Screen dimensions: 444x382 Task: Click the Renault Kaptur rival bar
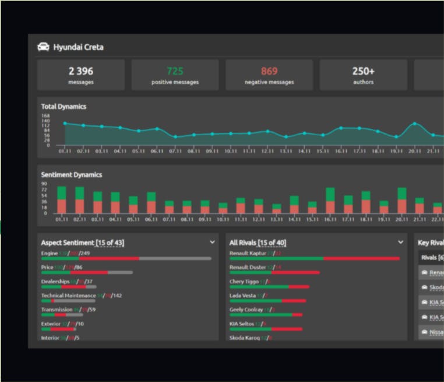(315, 258)
